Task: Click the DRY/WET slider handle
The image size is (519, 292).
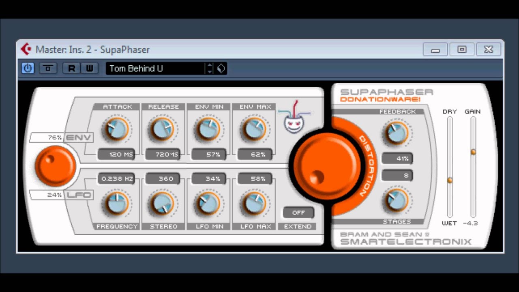Action: [x=450, y=180]
